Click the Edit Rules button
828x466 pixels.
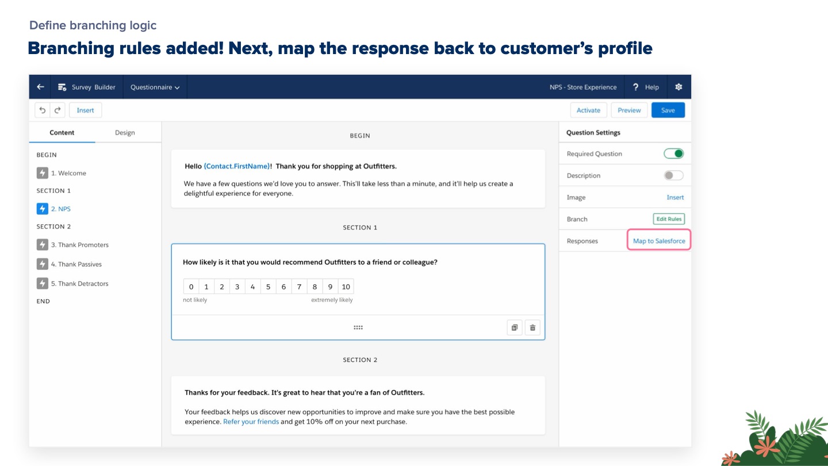[x=669, y=219]
